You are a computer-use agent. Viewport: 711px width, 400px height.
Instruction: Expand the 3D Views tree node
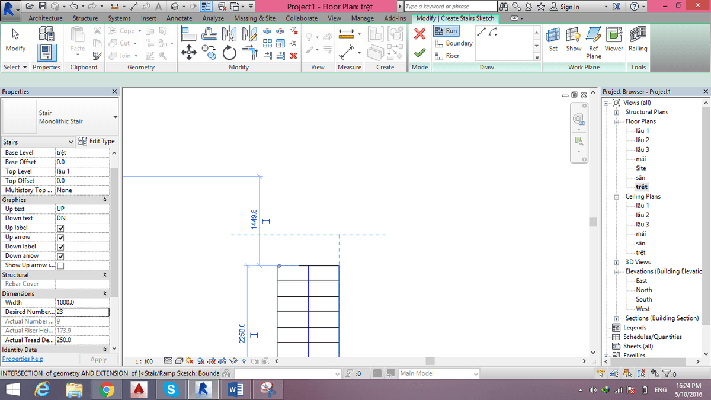click(616, 262)
